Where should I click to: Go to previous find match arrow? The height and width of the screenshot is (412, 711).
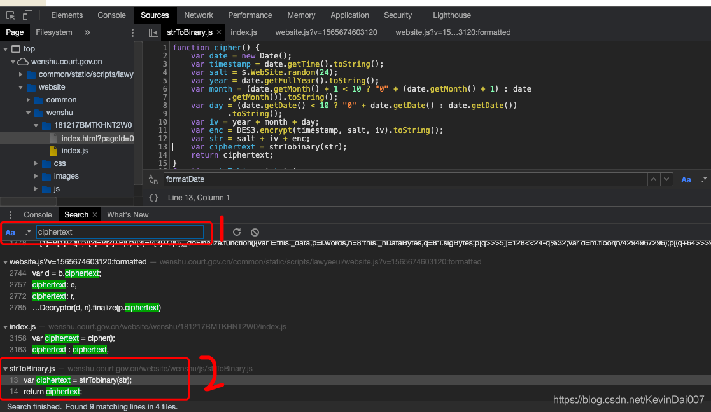654,179
